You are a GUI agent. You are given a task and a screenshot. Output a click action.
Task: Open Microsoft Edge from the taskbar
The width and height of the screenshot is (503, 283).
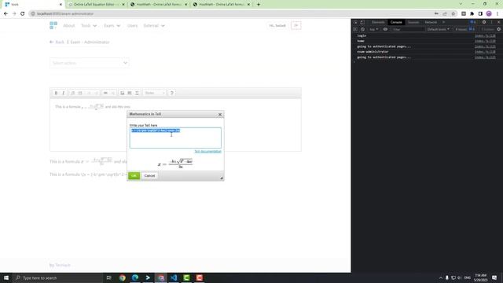tap(135, 277)
